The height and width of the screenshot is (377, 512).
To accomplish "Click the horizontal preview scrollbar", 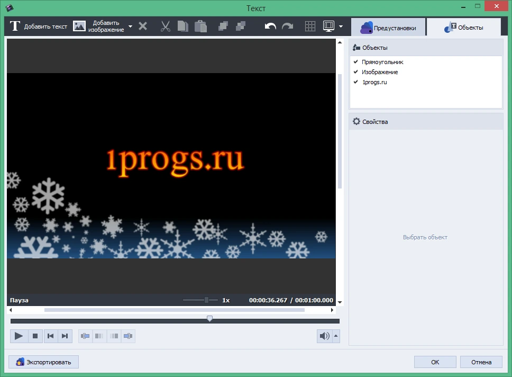I will pos(175,310).
